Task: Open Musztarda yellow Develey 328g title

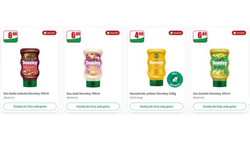Action: click(x=153, y=94)
